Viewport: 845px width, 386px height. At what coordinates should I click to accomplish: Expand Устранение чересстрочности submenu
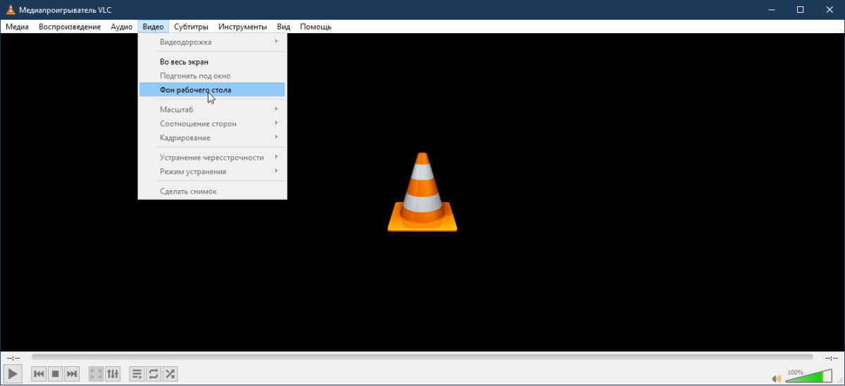tap(213, 157)
